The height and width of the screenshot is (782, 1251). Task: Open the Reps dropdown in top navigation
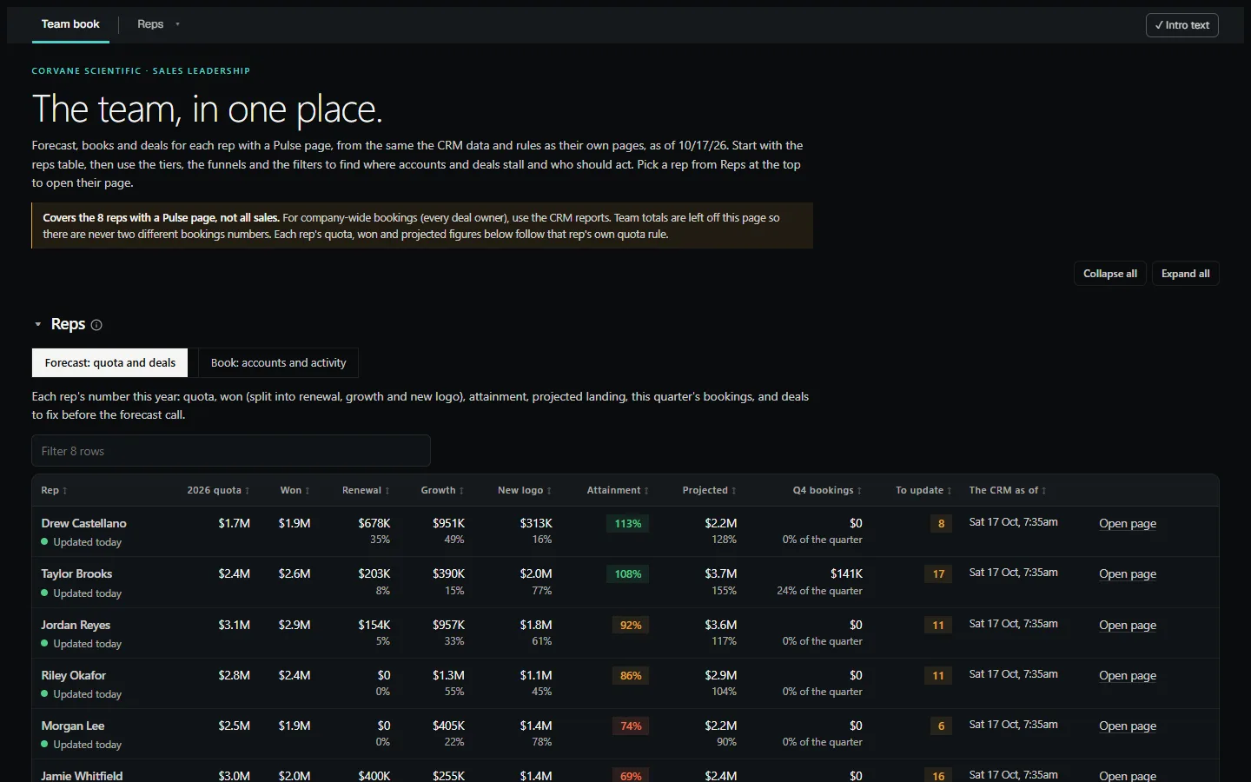point(158,24)
